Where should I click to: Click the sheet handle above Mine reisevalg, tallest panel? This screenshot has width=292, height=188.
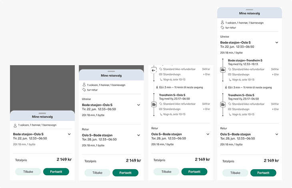click(x=249, y=10)
